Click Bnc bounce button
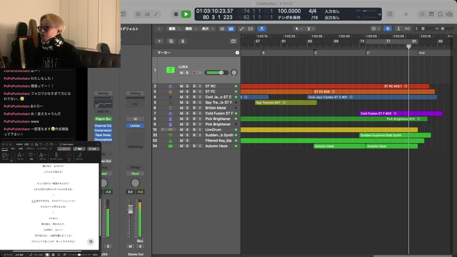457x257 pixels. [140, 241]
